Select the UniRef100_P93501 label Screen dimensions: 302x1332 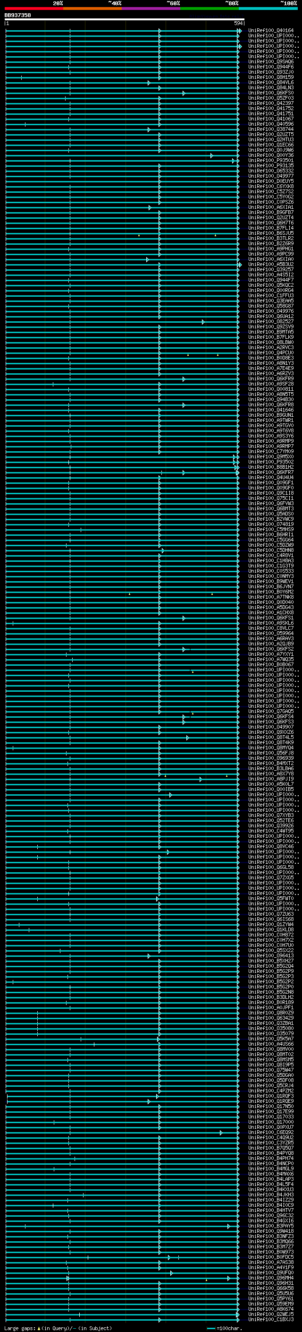(271, 160)
